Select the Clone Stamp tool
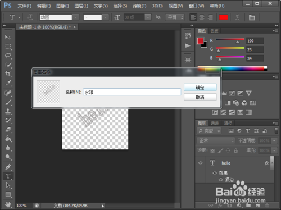Image resolution: width=281 pixels, height=210 pixels. click(8, 111)
